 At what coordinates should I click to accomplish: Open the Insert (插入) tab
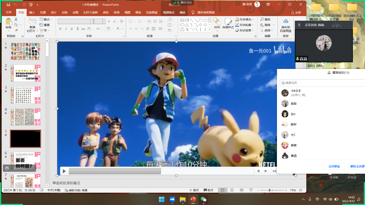(32, 13)
